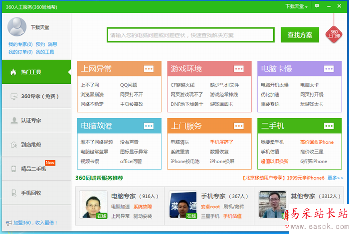Select 上不了网 under 上网异常
This screenshot has width=349, height=234.
point(90,85)
